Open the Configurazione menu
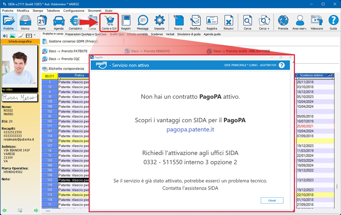Screen dimensions: 341x215 coord(74,11)
